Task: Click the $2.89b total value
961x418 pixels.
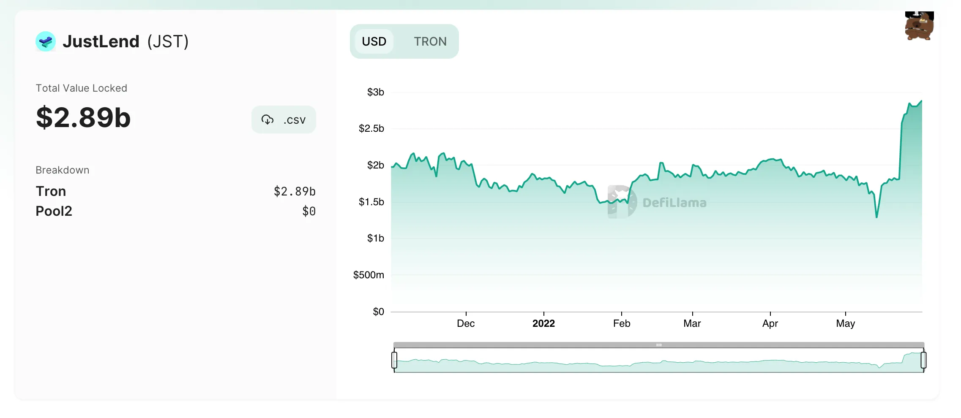Action: [x=83, y=117]
